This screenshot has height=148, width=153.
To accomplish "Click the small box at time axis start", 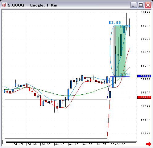I will click(x=4, y=143).
